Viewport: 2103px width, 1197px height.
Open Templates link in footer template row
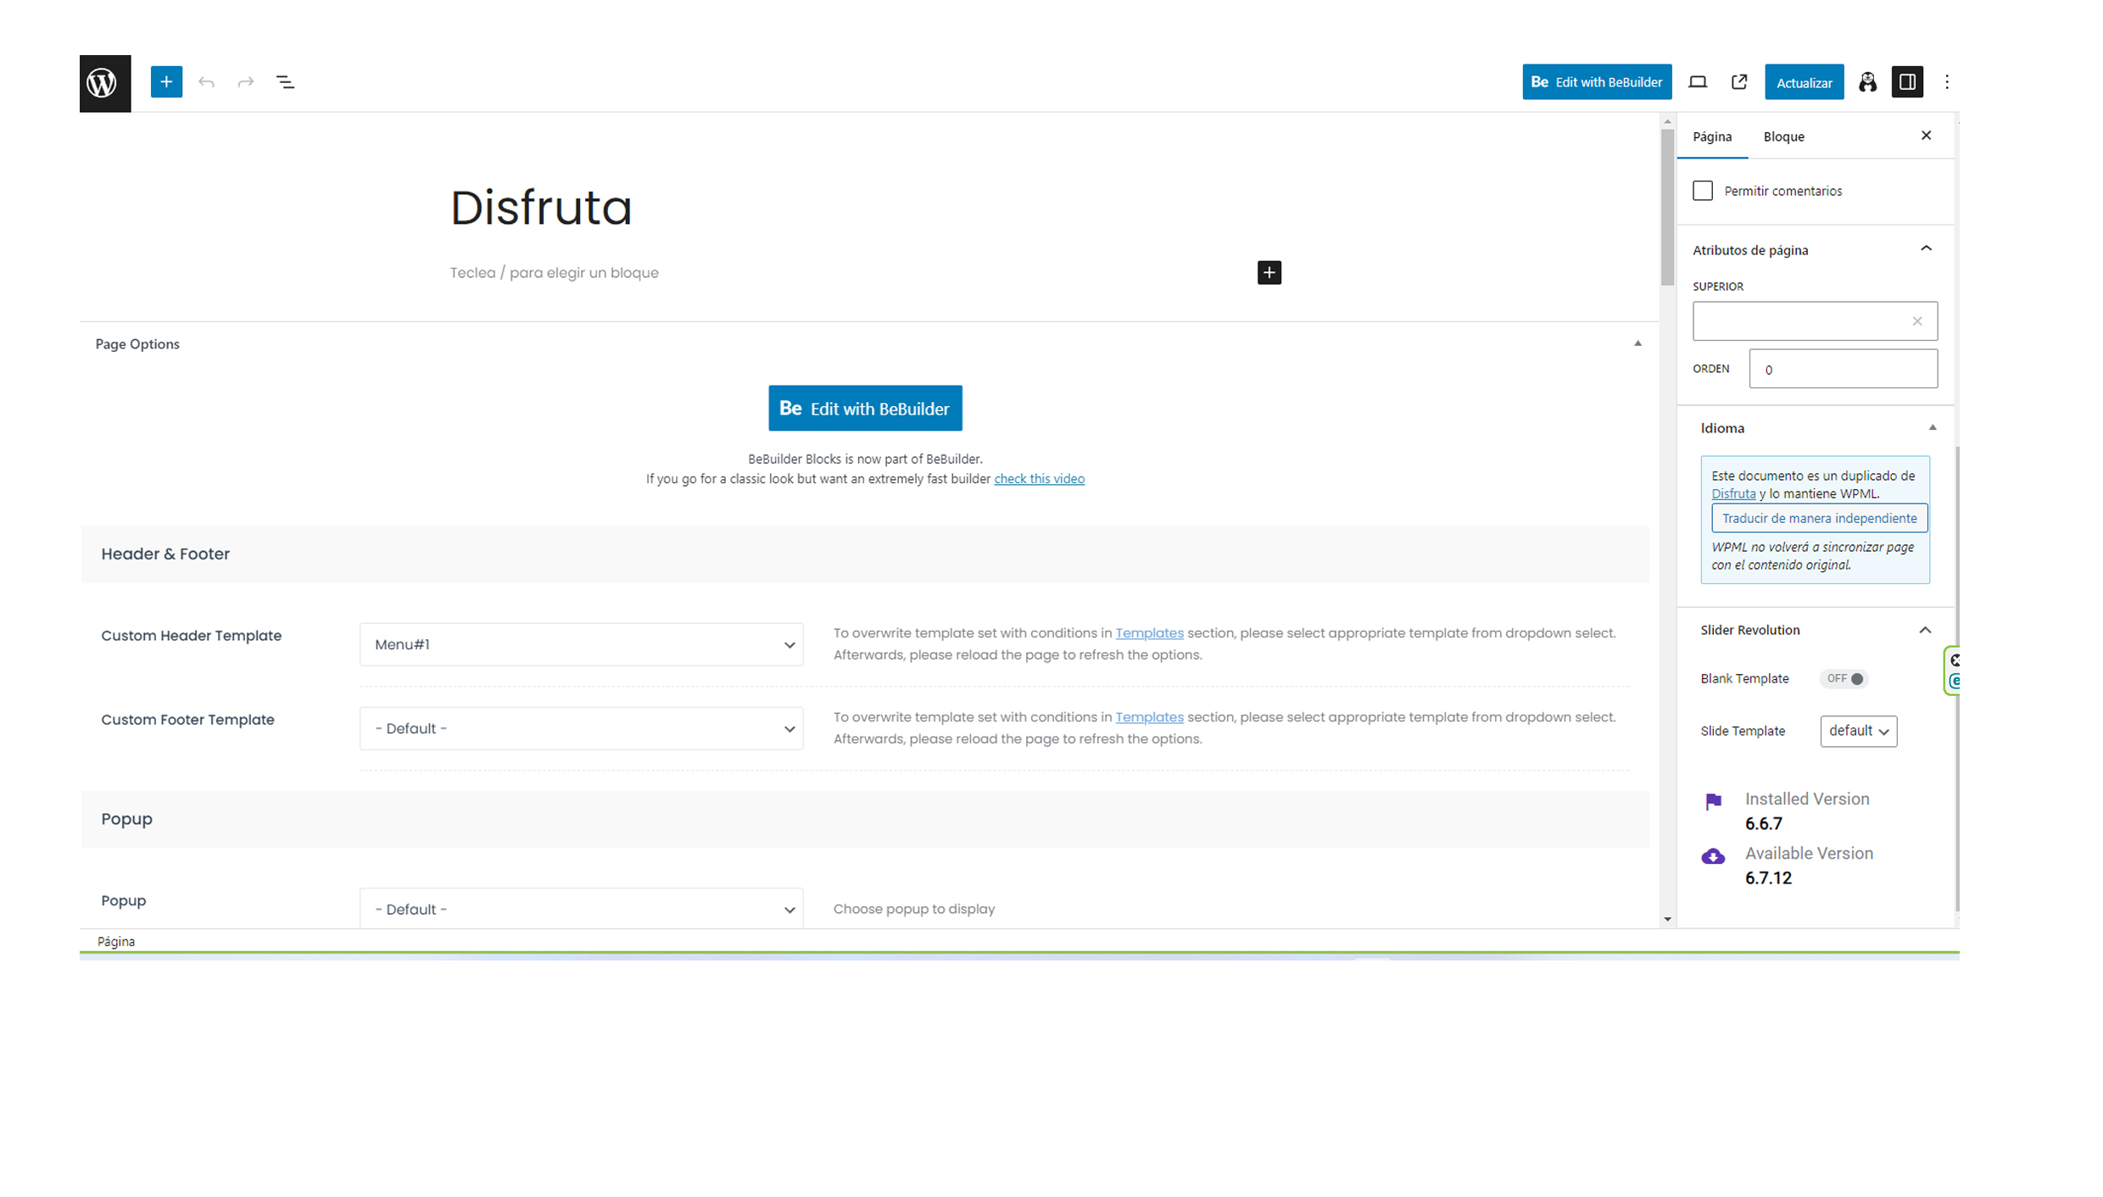1149,717
